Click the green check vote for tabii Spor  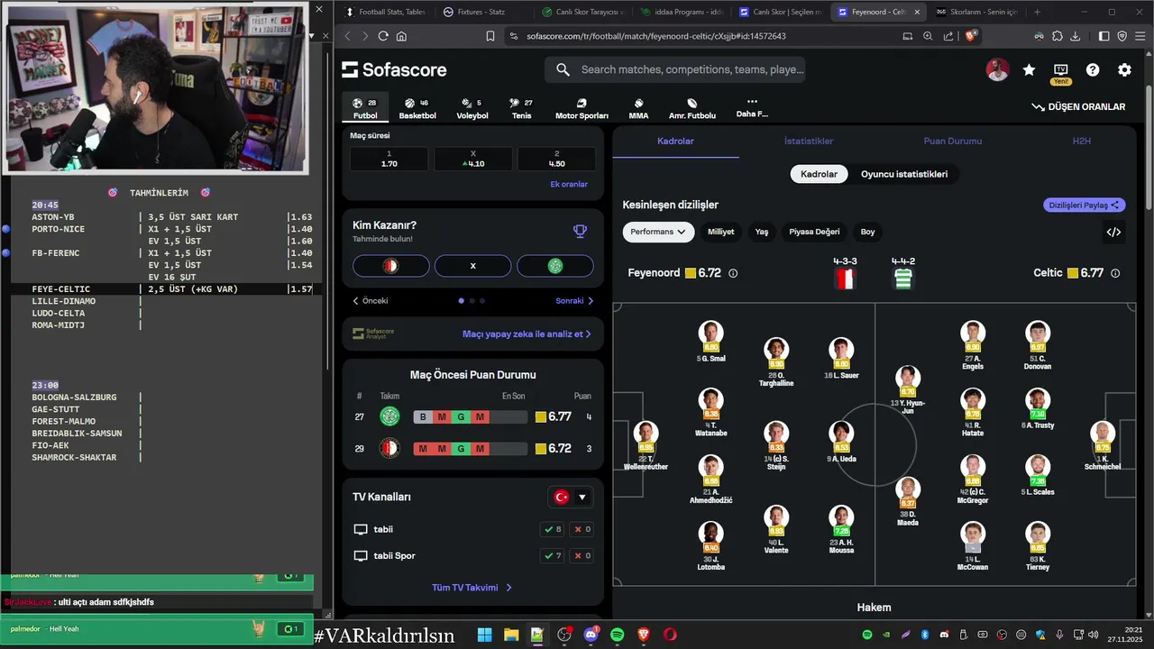pyautogui.click(x=552, y=555)
